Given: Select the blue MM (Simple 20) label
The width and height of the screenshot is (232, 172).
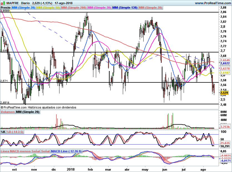Looking at the screenshot, I should tap(23, 7).
